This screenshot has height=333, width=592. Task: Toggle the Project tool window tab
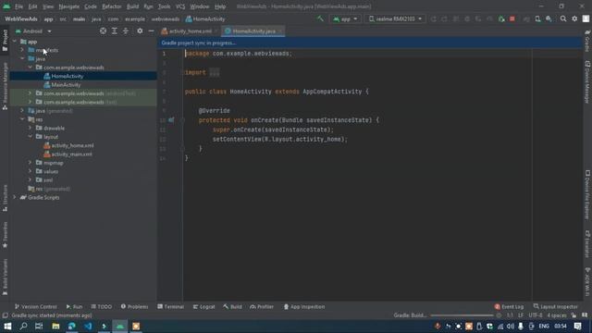point(5,40)
